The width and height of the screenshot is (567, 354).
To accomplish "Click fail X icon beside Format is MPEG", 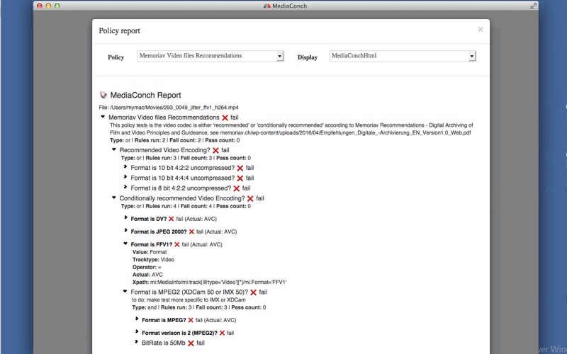I will click(191, 321).
